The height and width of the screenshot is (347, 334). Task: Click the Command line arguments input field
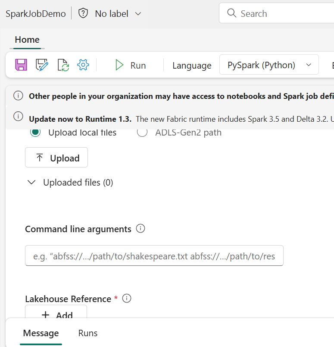pos(154,256)
